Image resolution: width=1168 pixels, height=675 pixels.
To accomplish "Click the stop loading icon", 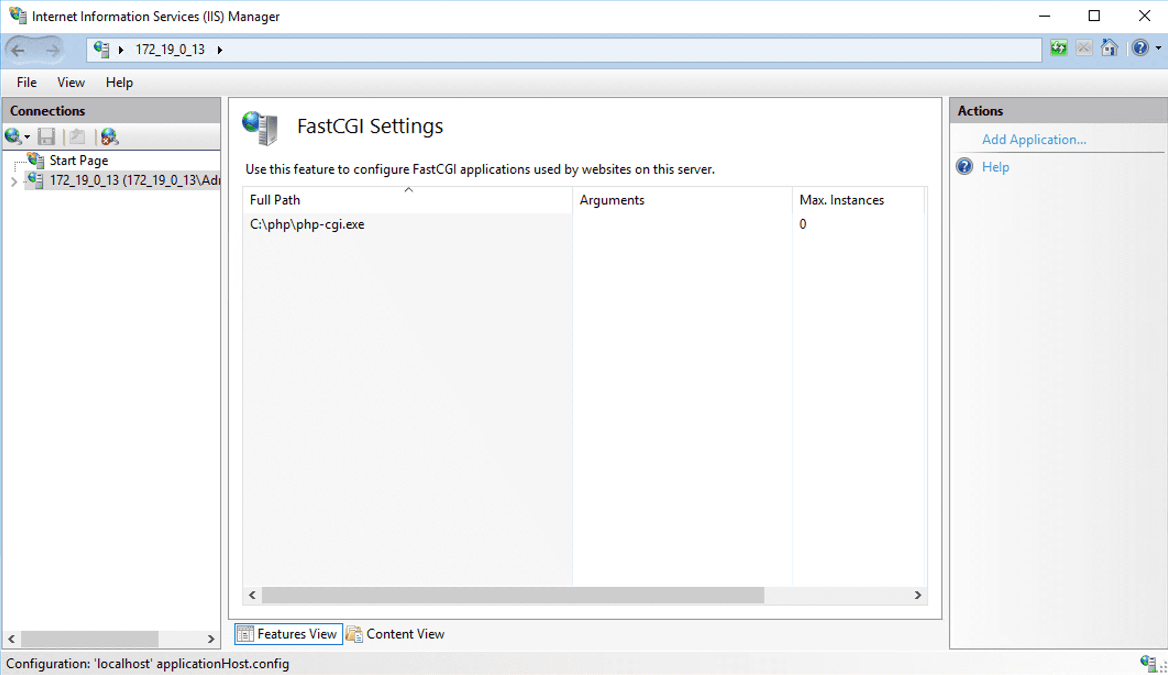I will [x=1084, y=48].
